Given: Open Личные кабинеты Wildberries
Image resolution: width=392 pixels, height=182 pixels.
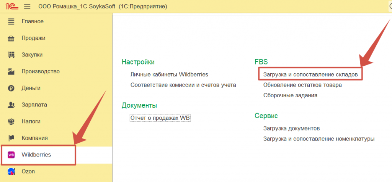Looking at the screenshot, I should tap(169, 74).
